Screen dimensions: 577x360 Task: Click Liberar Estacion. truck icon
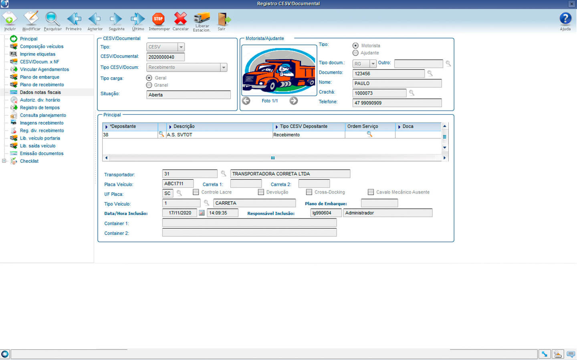point(202,19)
